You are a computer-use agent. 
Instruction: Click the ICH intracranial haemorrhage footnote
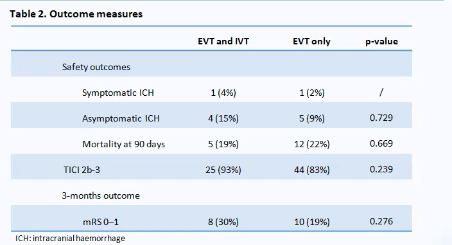pyautogui.click(x=71, y=239)
